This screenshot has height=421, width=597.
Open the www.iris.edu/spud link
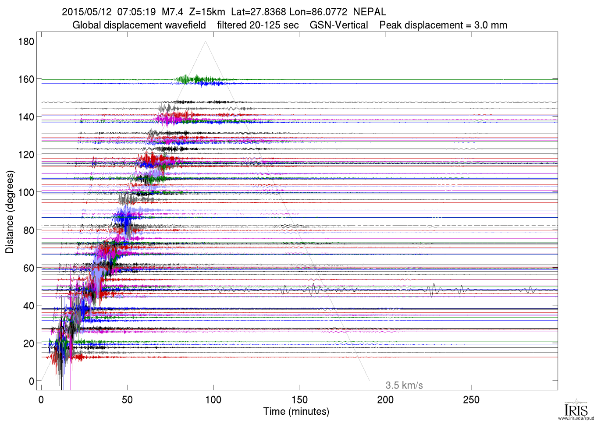point(576,418)
